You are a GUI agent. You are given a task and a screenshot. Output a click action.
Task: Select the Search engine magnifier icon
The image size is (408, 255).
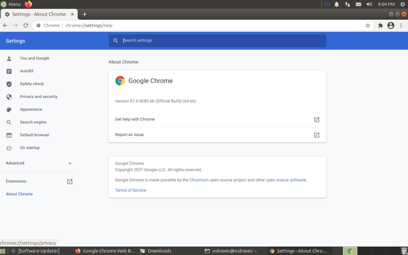point(8,122)
